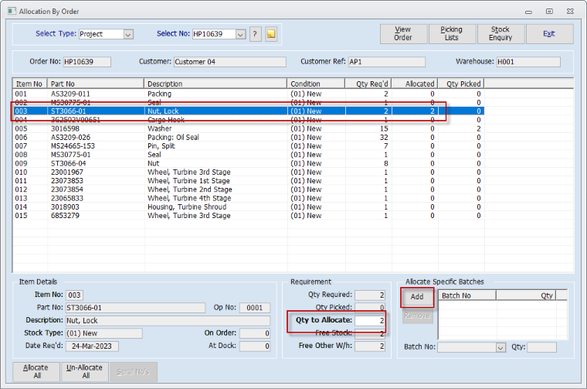Select item row 003 Nut, Lock

pos(249,111)
